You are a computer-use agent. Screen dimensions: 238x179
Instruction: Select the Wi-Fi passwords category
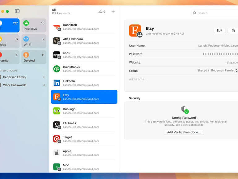point(34,41)
